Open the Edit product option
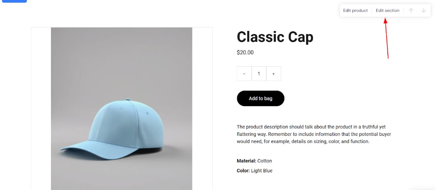The image size is (436, 190). click(x=355, y=10)
